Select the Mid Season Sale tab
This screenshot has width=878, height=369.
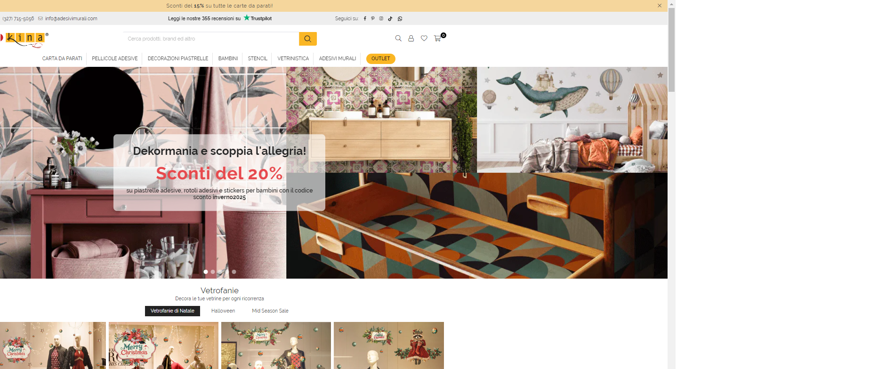click(x=270, y=311)
